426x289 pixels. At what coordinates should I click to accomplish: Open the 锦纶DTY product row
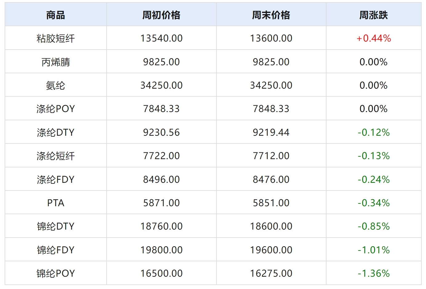coord(55,226)
